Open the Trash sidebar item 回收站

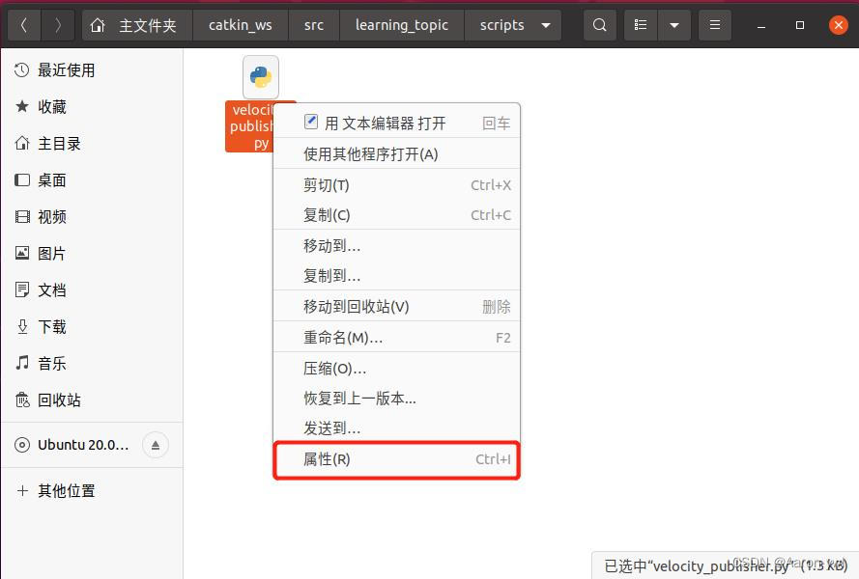click(92, 400)
